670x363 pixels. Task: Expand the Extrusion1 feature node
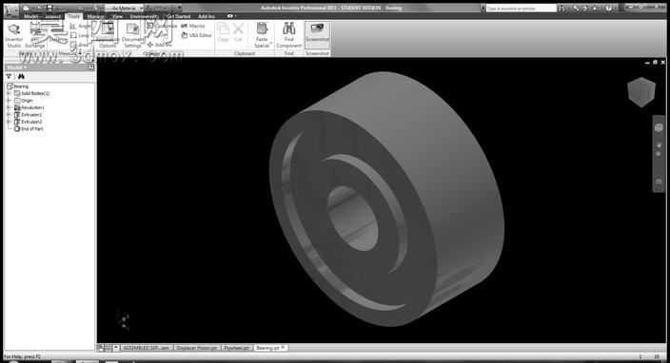(9, 115)
